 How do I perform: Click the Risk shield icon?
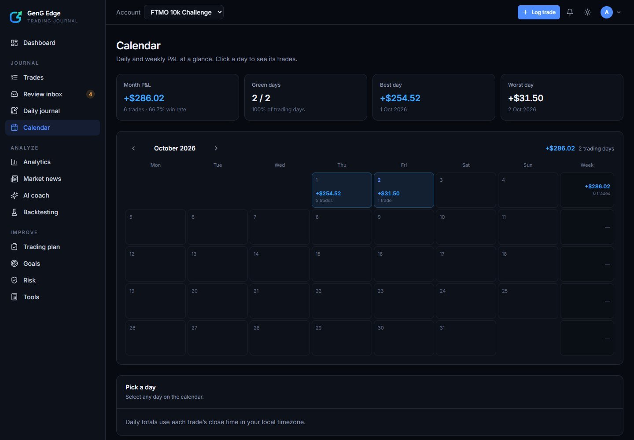pos(14,280)
